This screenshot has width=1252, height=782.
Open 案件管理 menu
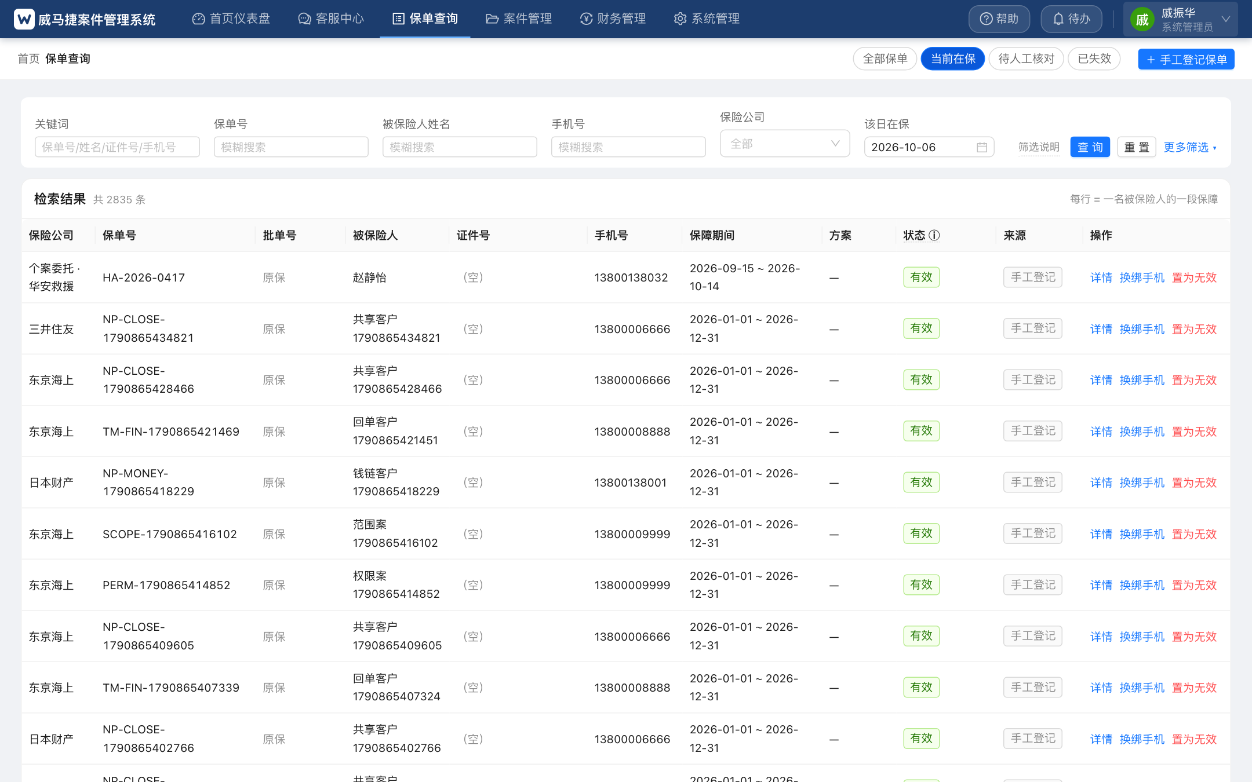coord(519,19)
